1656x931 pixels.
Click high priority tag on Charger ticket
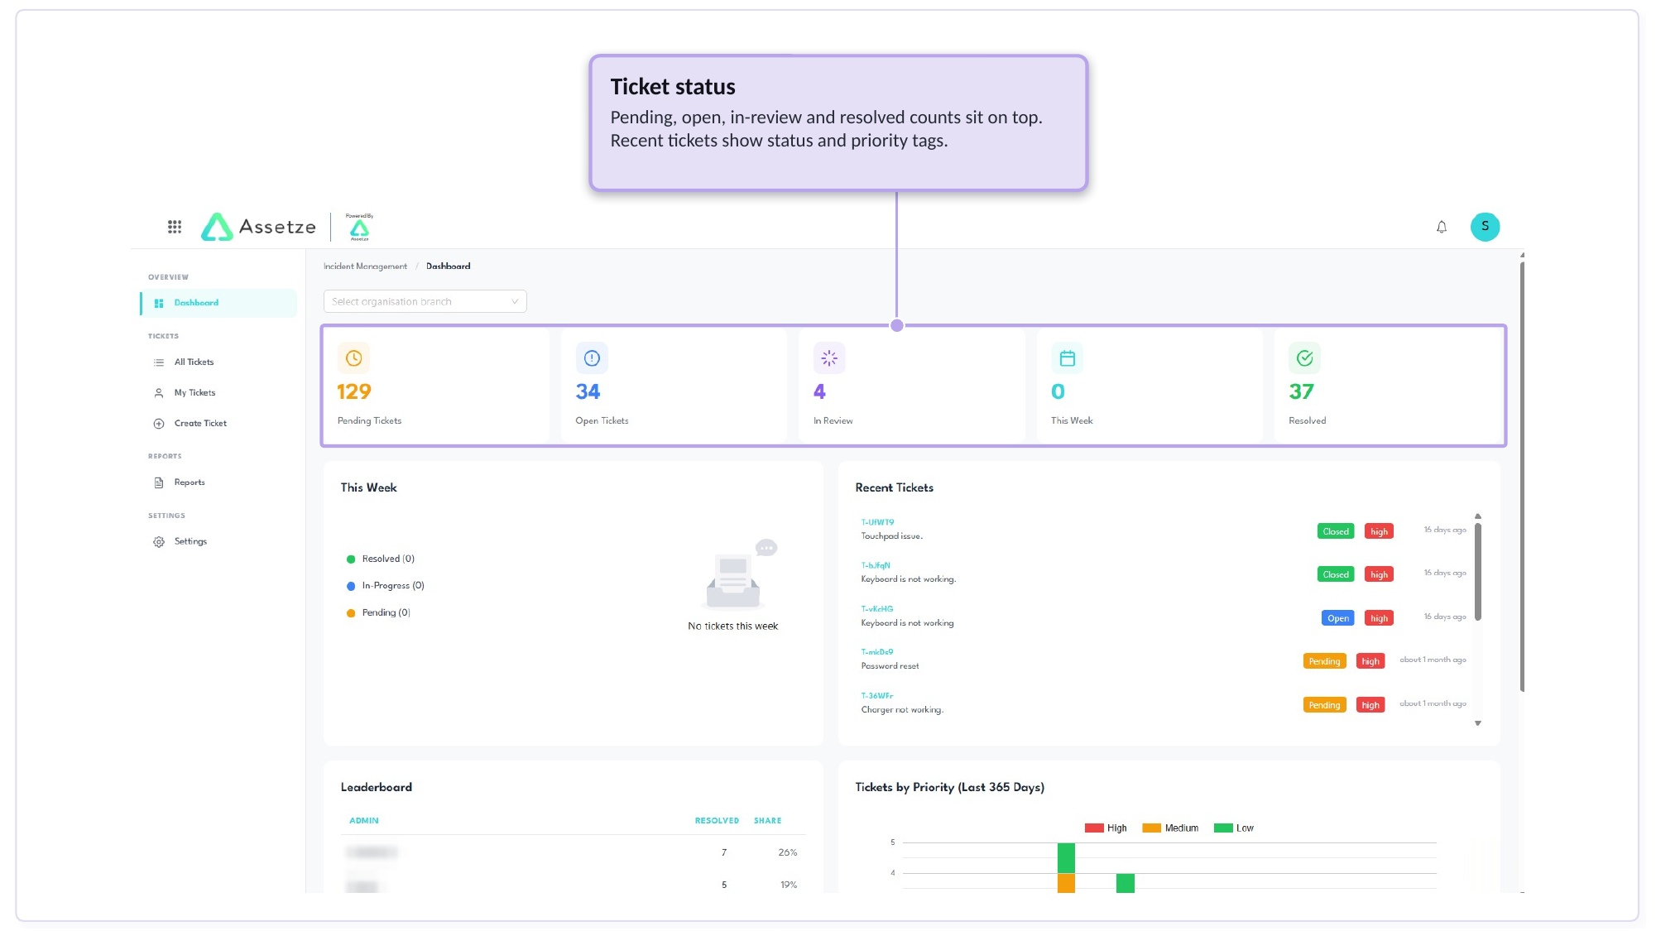click(1370, 705)
